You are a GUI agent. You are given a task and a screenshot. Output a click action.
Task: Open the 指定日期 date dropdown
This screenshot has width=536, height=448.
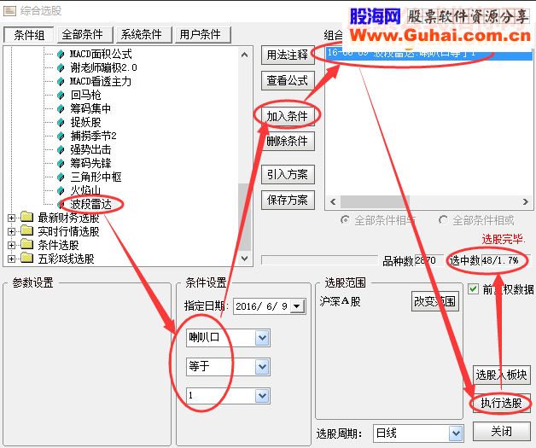[297, 306]
